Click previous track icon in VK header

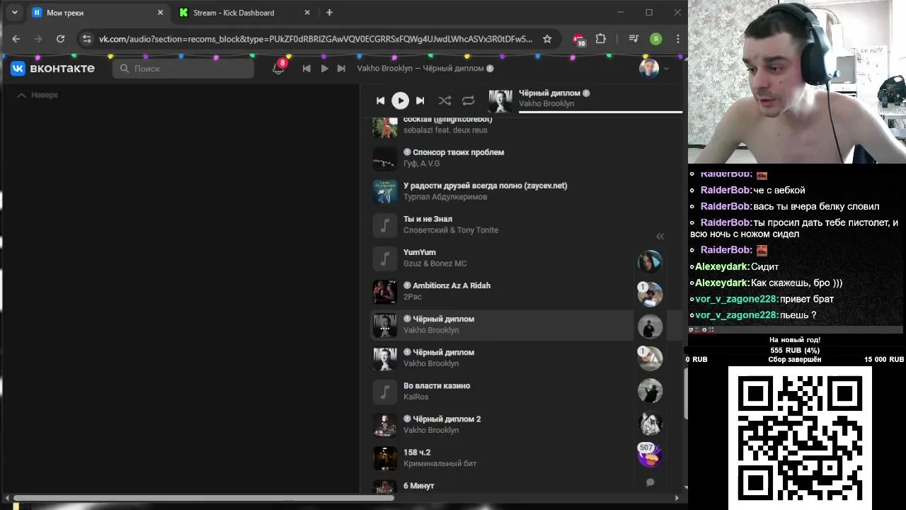[306, 69]
